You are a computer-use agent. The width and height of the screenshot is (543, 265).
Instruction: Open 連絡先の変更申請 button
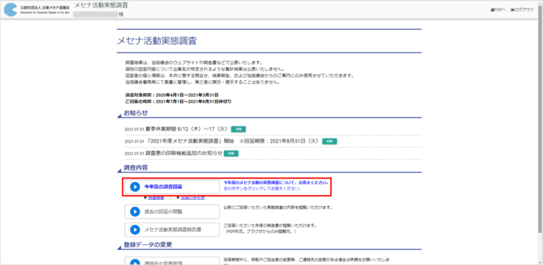click(172, 261)
